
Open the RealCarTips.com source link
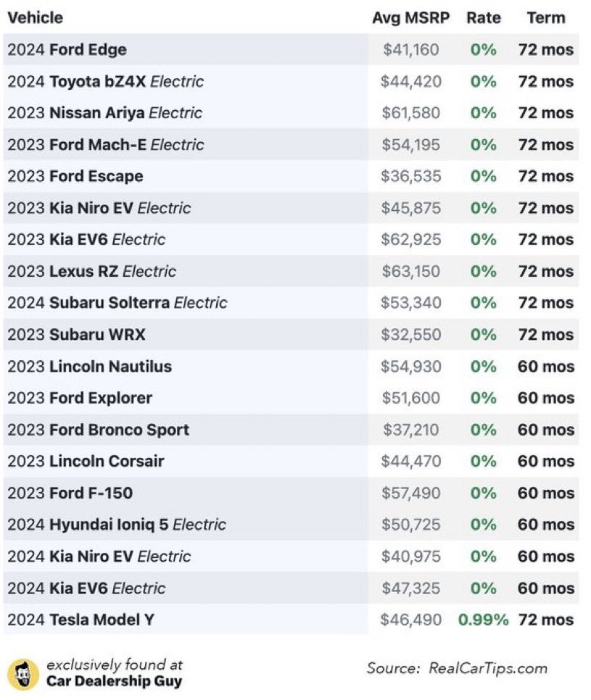(x=488, y=668)
